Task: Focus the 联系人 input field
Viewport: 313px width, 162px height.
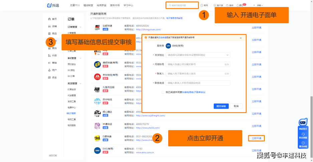Action: [x=198, y=74]
